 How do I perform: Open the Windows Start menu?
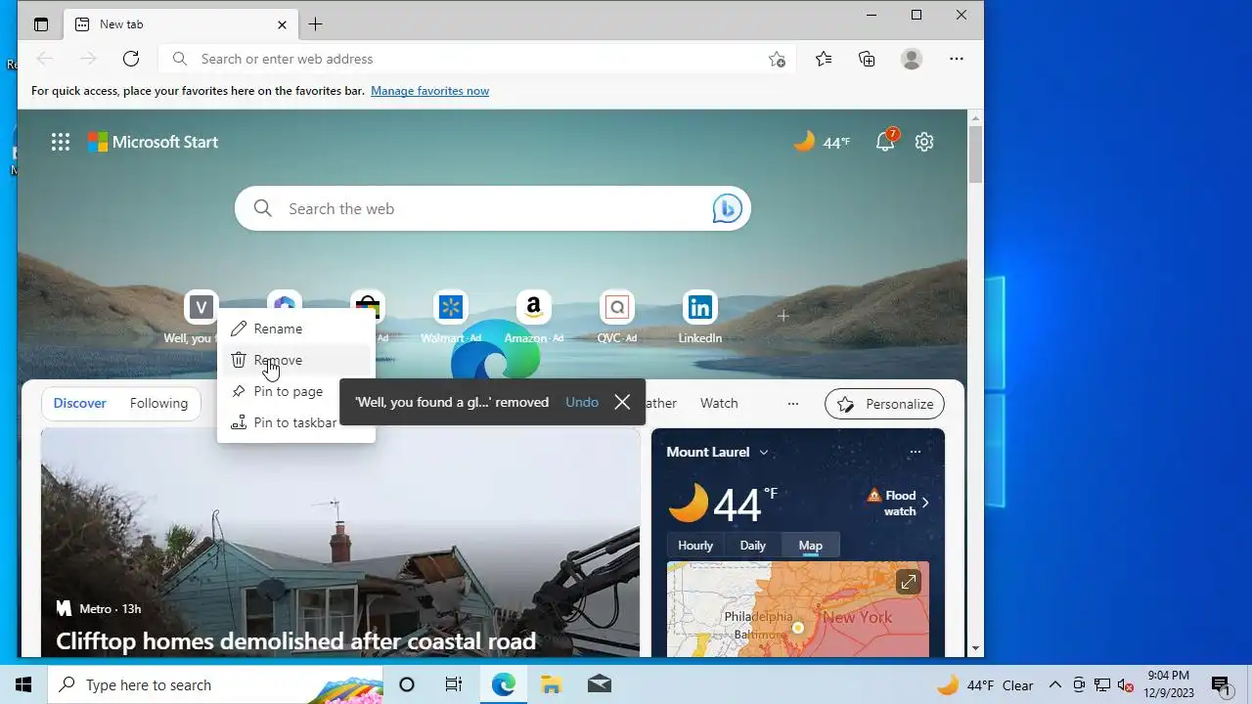pyautogui.click(x=23, y=684)
